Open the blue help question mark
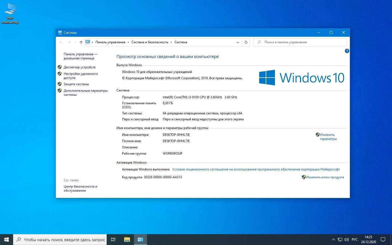The image size is (392, 245). [347, 51]
